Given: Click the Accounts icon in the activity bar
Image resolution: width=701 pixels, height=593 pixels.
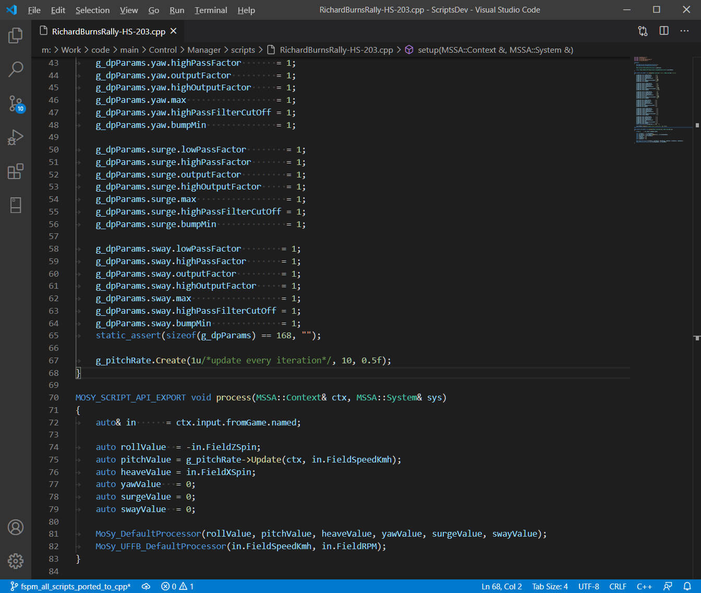Looking at the screenshot, I should click(15, 527).
